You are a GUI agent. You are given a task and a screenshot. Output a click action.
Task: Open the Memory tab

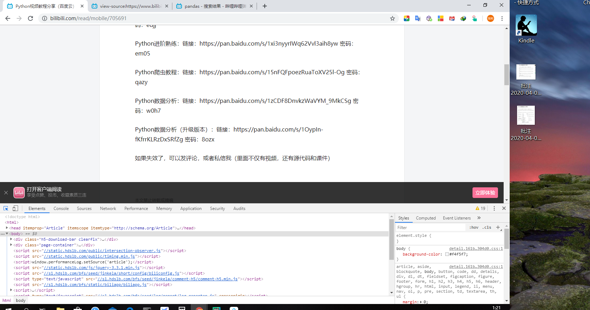(x=164, y=209)
